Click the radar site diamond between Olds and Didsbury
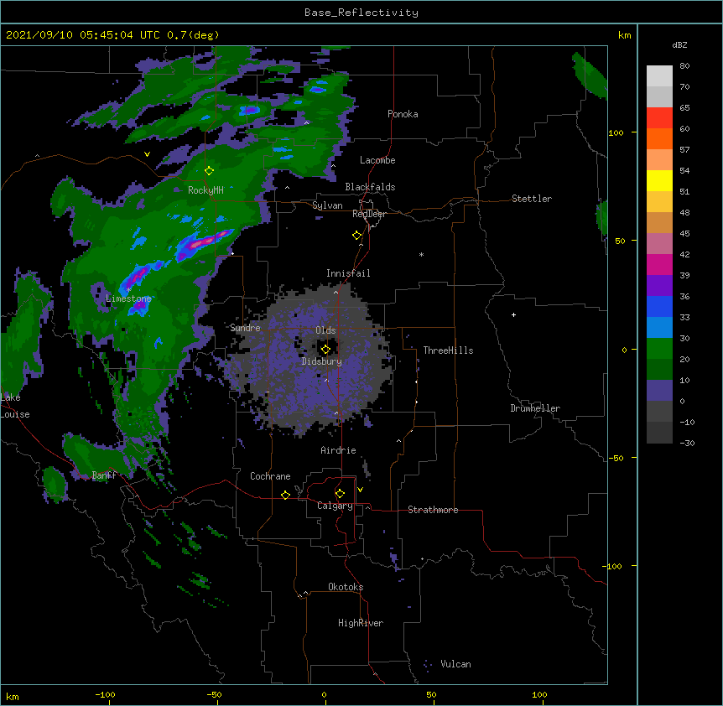723x706 pixels. [x=325, y=350]
